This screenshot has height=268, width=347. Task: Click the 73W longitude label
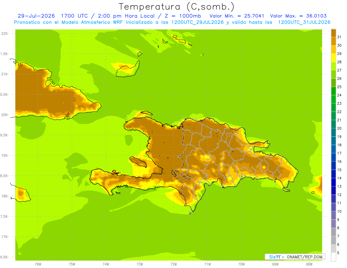(140, 264)
